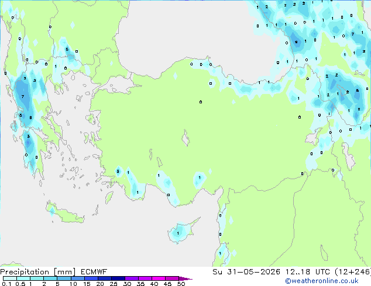Click the 10–15 mm legend swatch
The height and width of the screenshot is (286, 371).
[x=77, y=278]
